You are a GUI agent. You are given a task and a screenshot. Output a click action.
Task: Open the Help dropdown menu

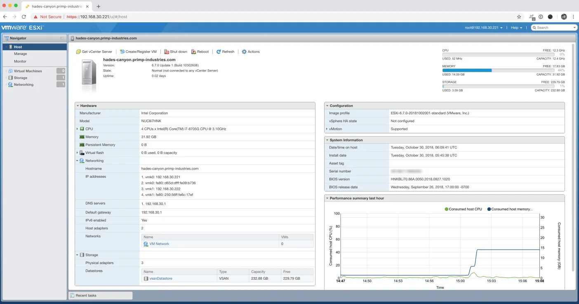click(x=516, y=28)
